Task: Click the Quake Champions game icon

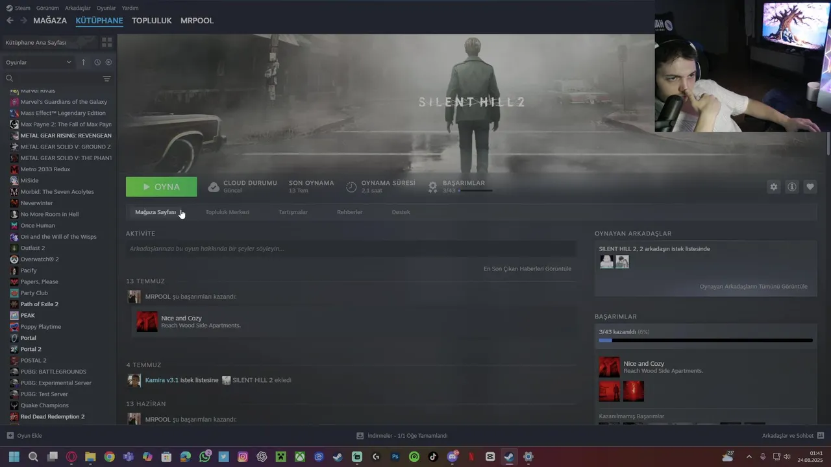Action: tap(14, 405)
